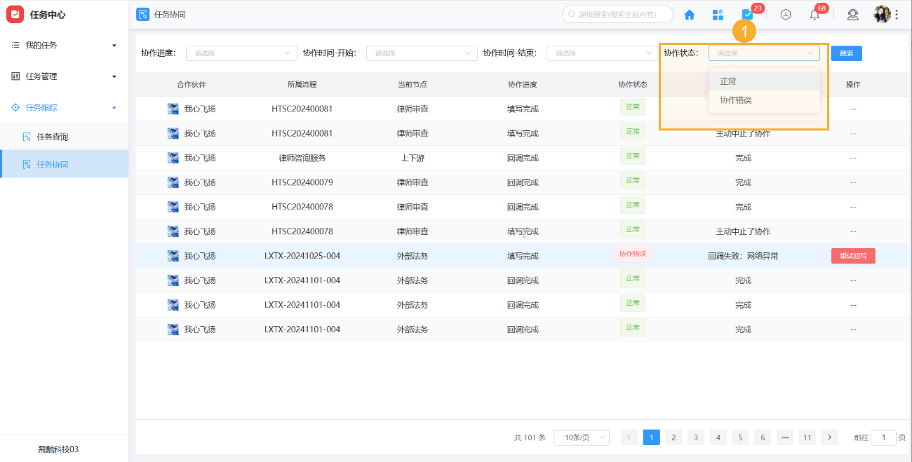Expand the 任务管理 sidebar menu

point(64,76)
